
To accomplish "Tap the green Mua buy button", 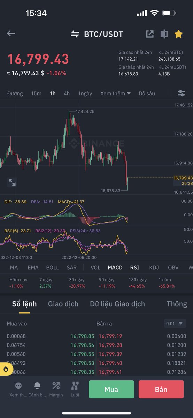I will (x=111, y=389).
